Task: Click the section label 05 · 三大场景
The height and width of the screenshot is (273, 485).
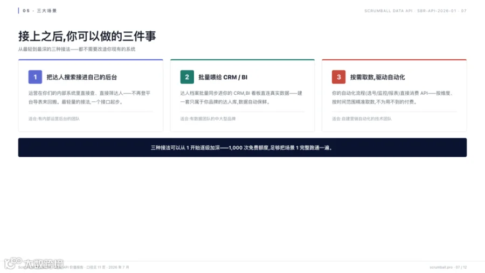Action: click(39, 11)
